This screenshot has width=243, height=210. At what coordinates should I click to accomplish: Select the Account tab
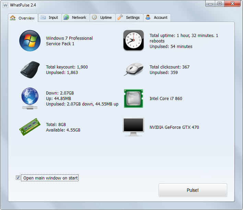[x=157, y=17]
